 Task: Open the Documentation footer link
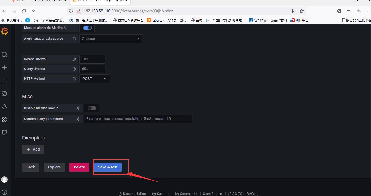click(x=132, y=194)
